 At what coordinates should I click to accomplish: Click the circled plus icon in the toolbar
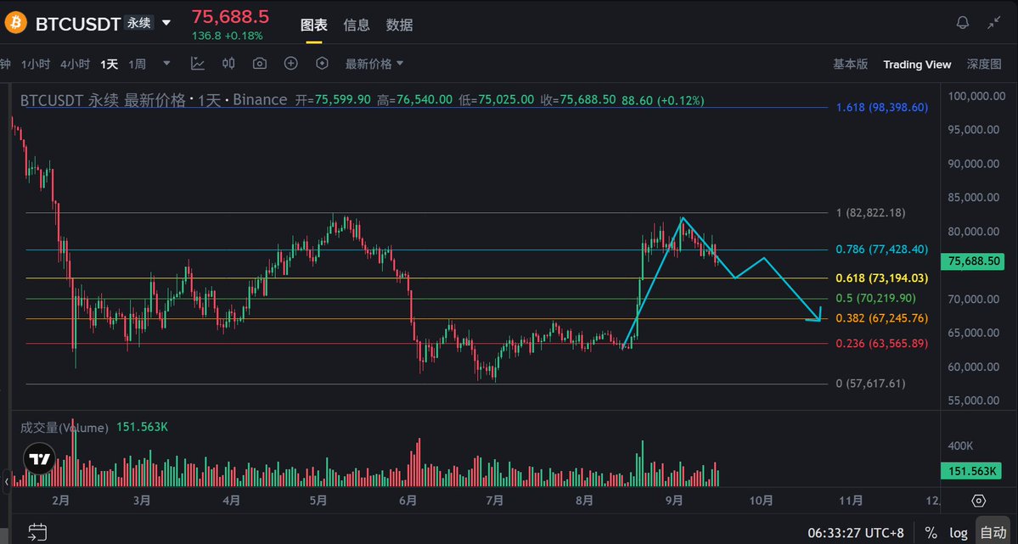pos(291,64)
